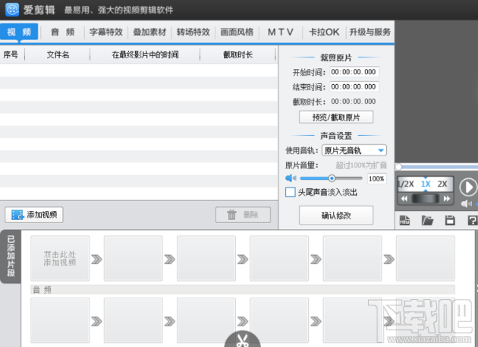This screenshot has width=478, height=347.
Task: Adjust the 原片音量 slider handle
Action: [x=332, y=178]
